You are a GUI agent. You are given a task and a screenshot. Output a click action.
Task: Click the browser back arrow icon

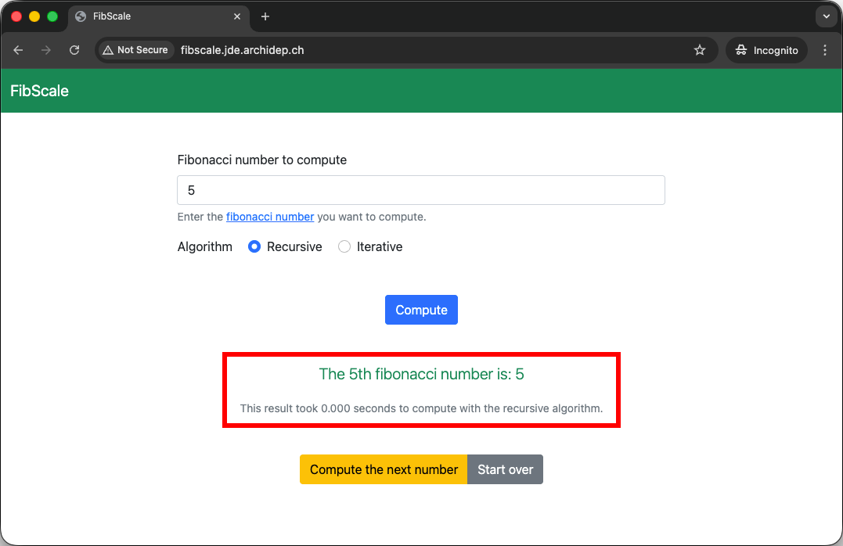coord(18,50)
